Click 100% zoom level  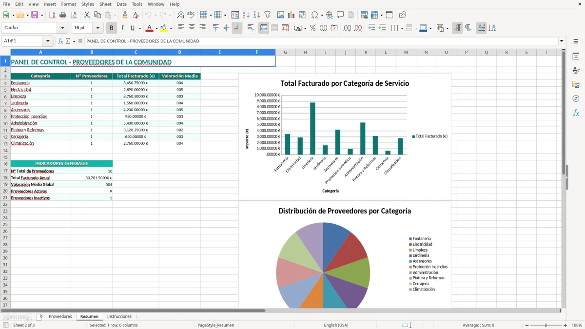point(576,325)
